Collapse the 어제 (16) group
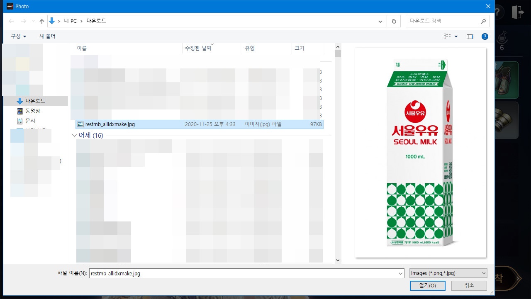Image resolution: width=531 pixels, height=299 pixels. 75,136
